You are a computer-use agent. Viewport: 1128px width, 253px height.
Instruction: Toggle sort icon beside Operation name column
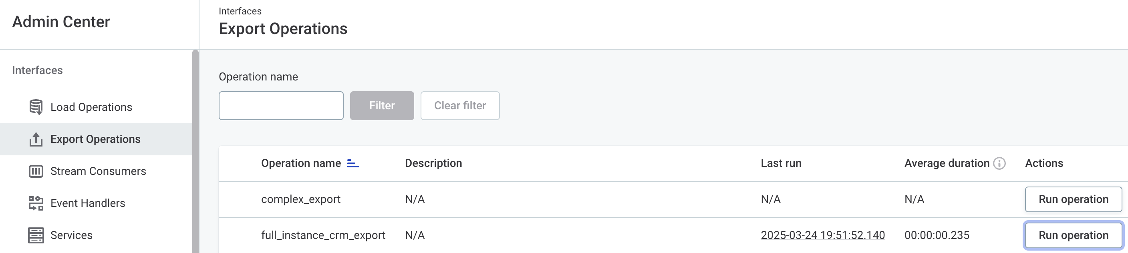click(x=353, y=163)
